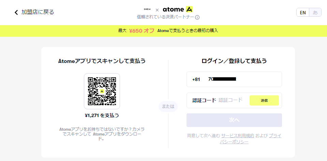Open the サービス利用規約 terms link

click(x=238, y=136)
